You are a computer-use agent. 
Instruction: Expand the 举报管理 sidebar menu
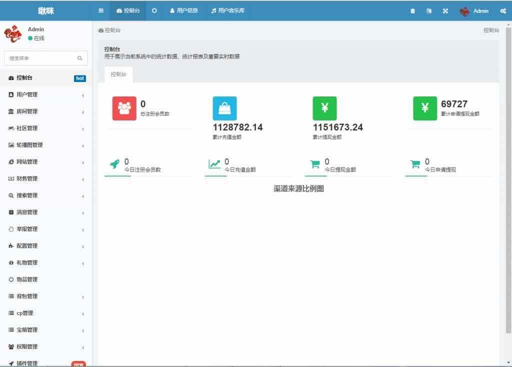click(x=45, y=229)
